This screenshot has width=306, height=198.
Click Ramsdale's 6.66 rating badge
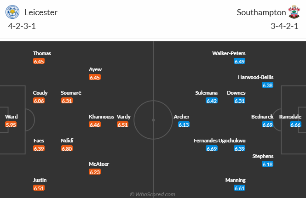click(x=295, y=124)
